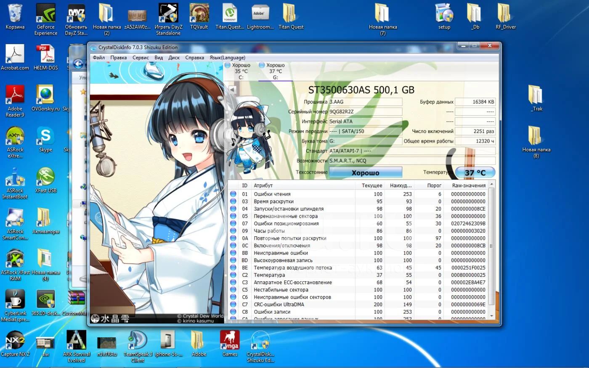Open the Файл menu
This screenshot has width=589, height=368.
(99, 58)
